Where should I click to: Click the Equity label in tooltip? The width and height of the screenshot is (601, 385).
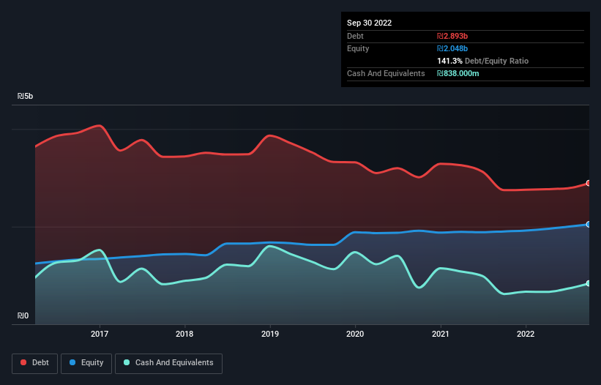(x=358, y=48)
